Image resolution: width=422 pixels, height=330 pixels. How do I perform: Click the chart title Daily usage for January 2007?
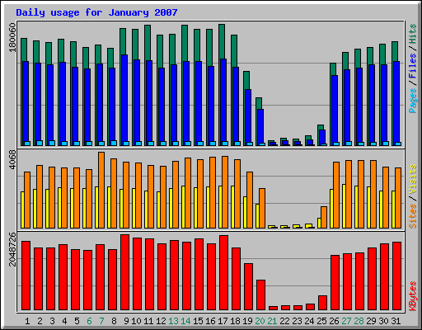tap(96, 12)
